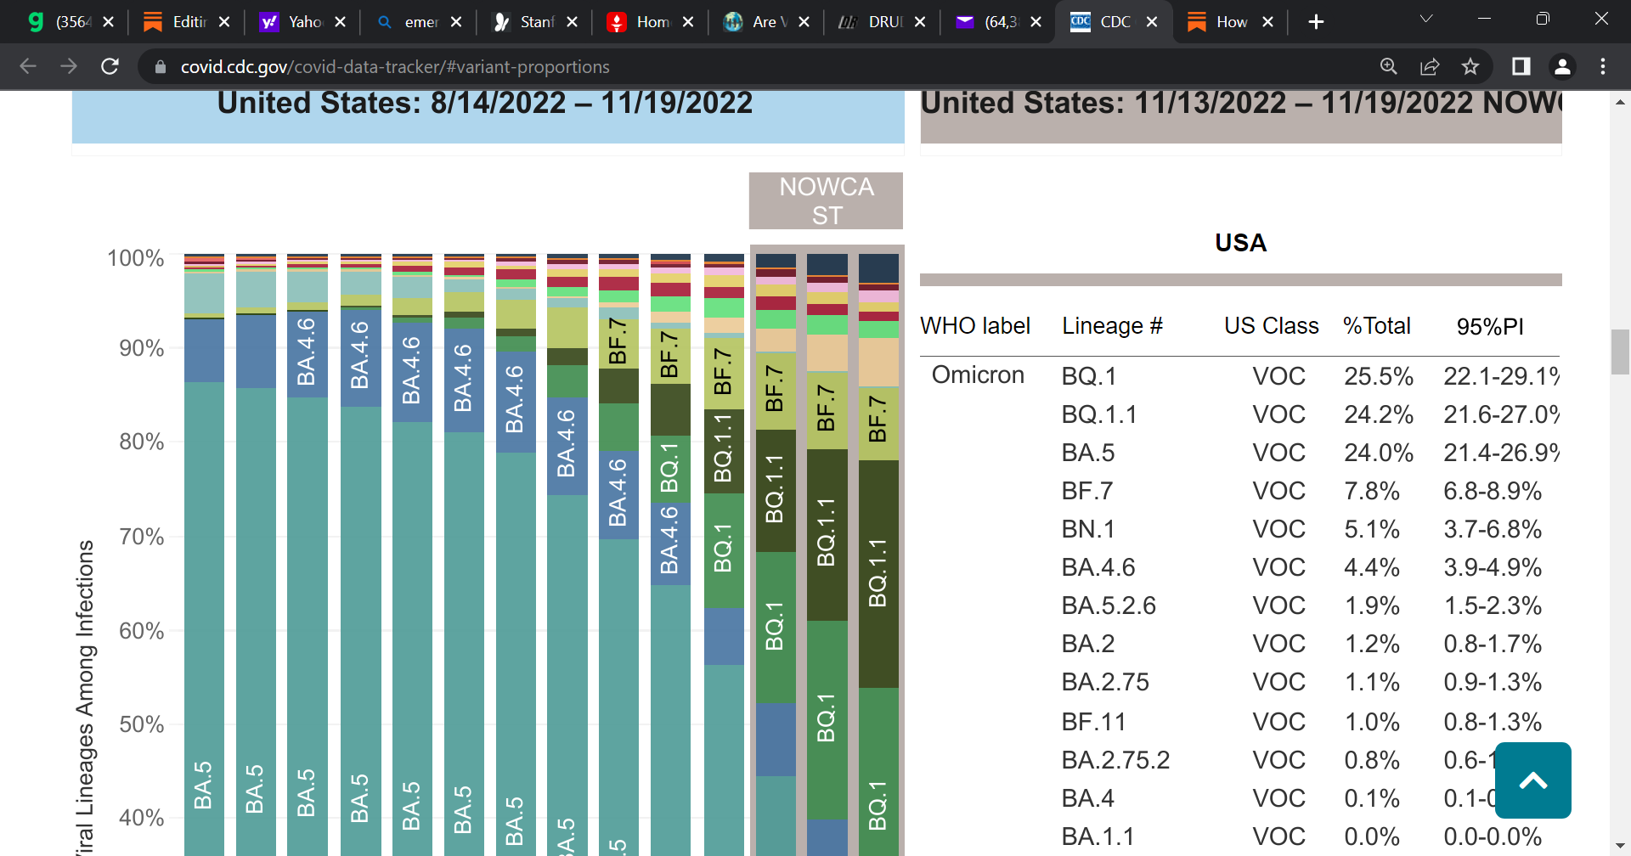Click the browser forward arrow

(x=69, y=66)
